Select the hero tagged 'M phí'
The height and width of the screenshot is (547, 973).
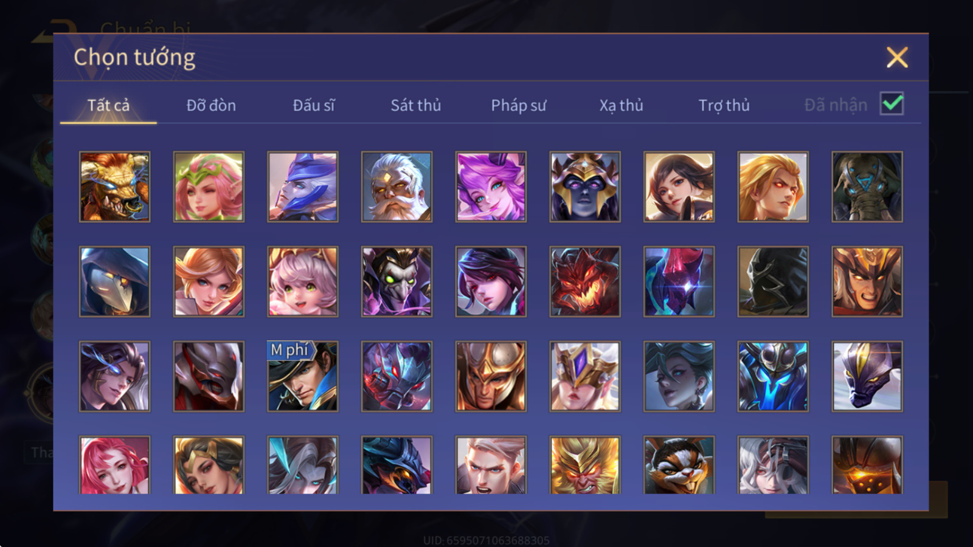[303, 376]
